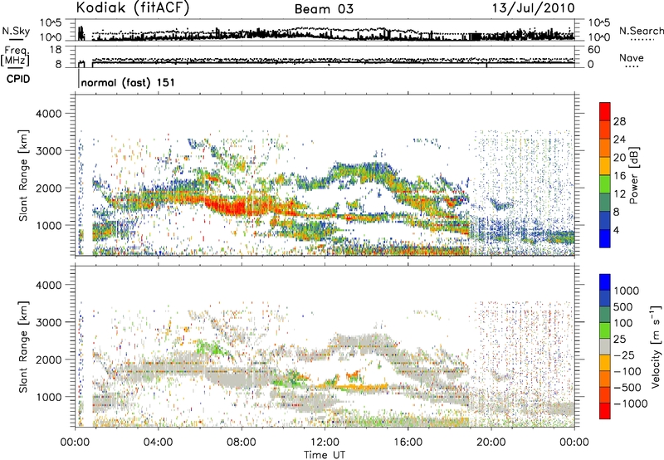The height and width of the screenshot is (460, 664).
Task: Click the 'Freq. [MHz]' axis label
Action: 15,56
